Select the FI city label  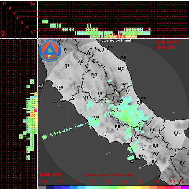(65, 50)
